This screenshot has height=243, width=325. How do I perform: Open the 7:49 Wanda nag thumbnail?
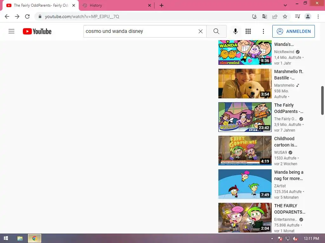[x=245, y=184]
